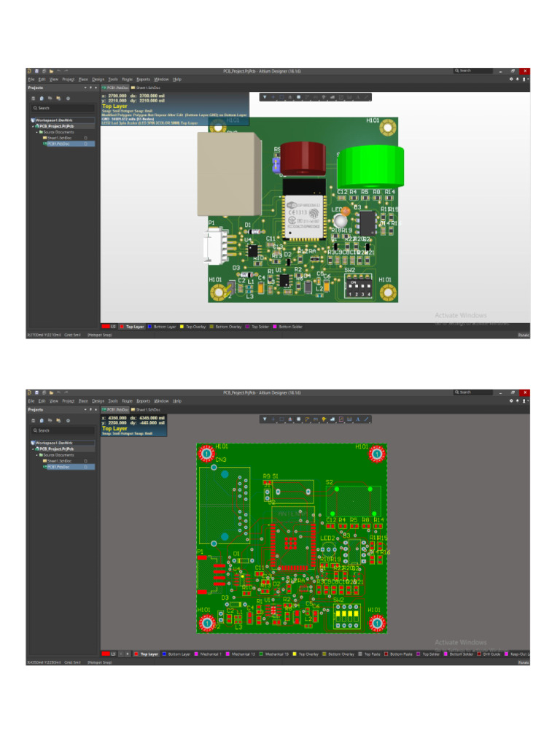Select PCB1.PcbDoc document tab in 3D view window

[115, 88]
